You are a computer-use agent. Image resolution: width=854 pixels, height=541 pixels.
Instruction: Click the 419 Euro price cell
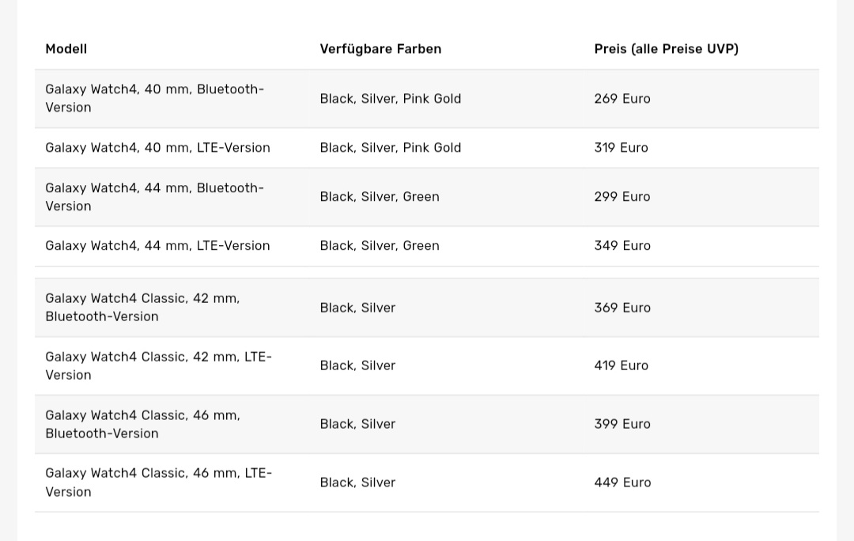[x=621, y=365]
